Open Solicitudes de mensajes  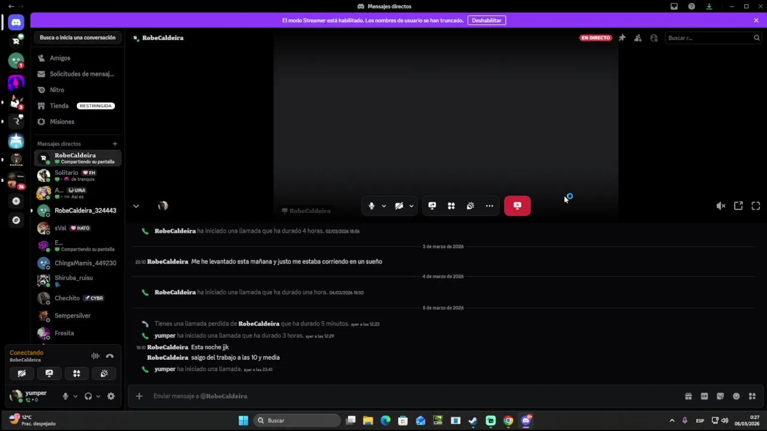[x=78, y=74]
